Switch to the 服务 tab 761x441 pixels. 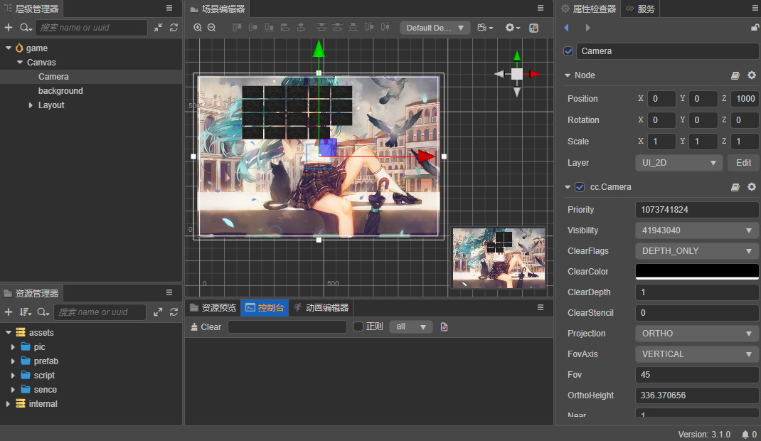pos(640,9)
